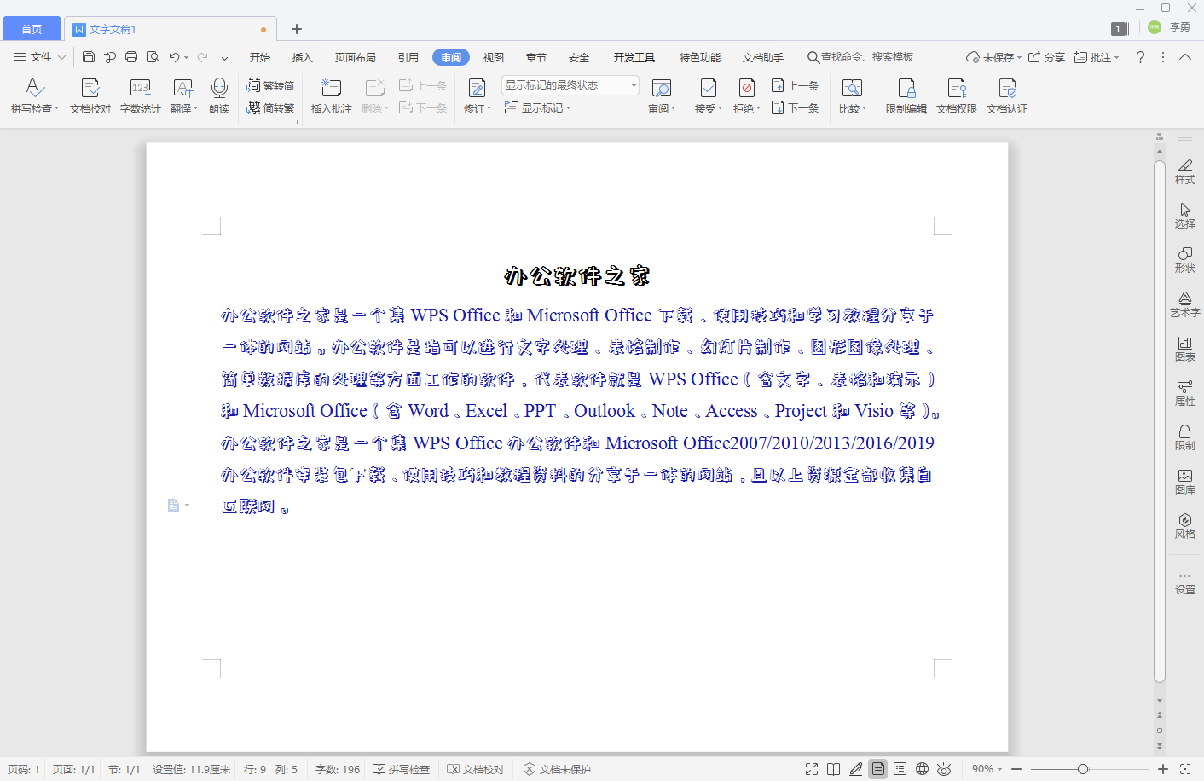Toggle eye protection mode icon
1204x781 pixels.
click(944, 769)
